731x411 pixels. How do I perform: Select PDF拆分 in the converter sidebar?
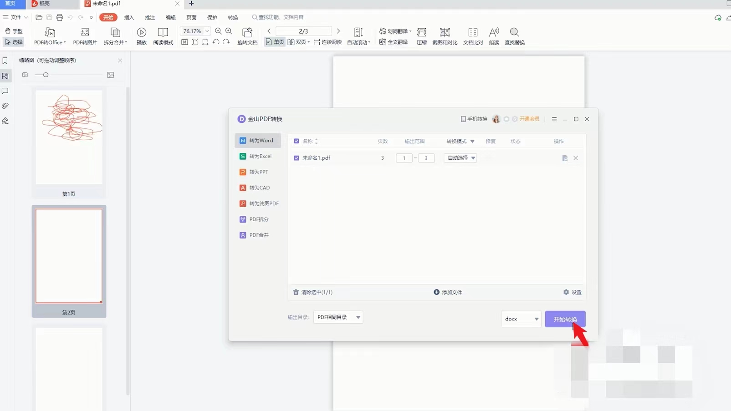(x=258, y=219)
